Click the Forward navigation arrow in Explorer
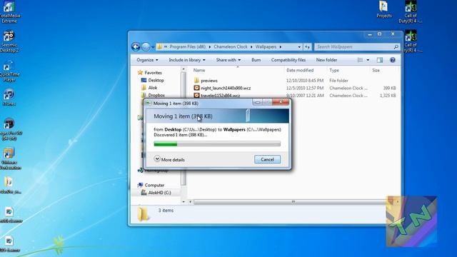The image size is (457, 257). click(146, 46)
